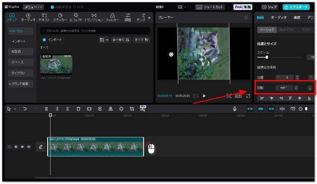Toggle track visibility eye icon
This screenshot has height=184, width=317.
(22, 146)
